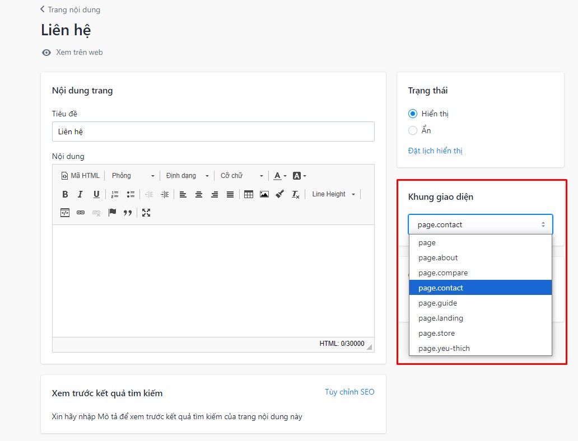Choose the page.compare option
Viewport: 578px width, 441px height.
pyautogui.click(x=481, y=273)
